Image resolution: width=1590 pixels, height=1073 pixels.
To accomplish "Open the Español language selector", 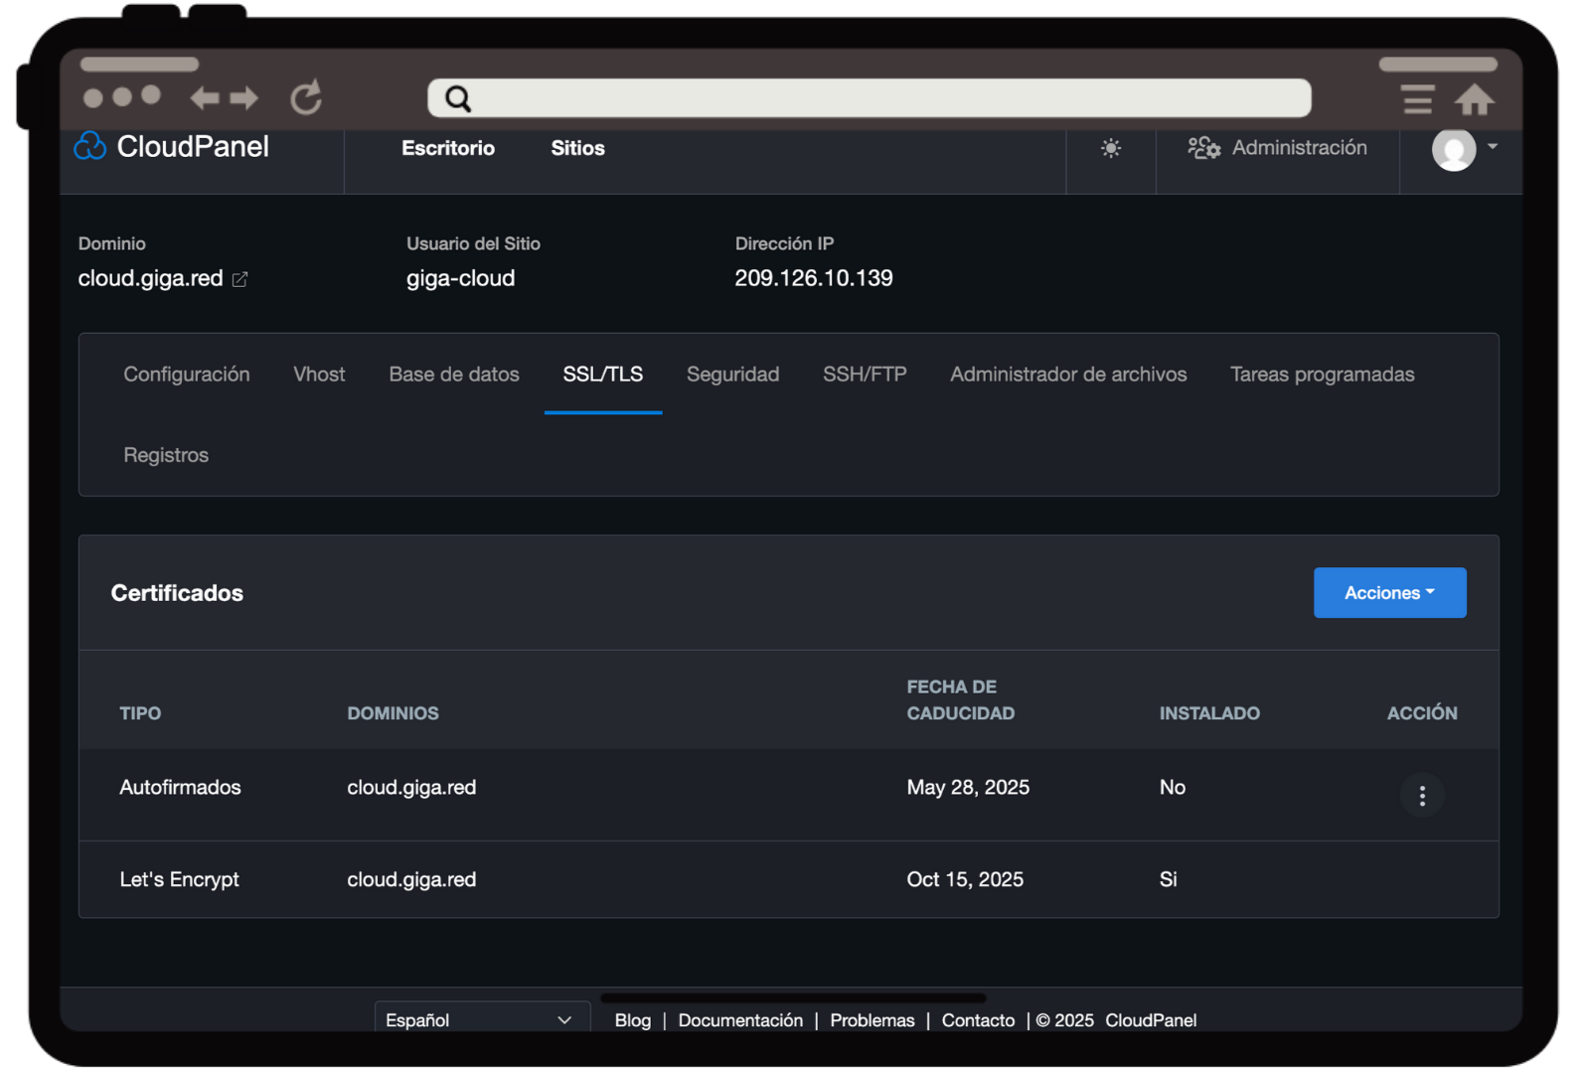I will point(481,1019).
